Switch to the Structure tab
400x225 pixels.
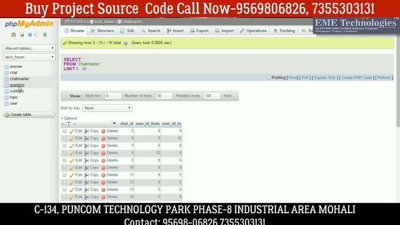pos(102,31)
